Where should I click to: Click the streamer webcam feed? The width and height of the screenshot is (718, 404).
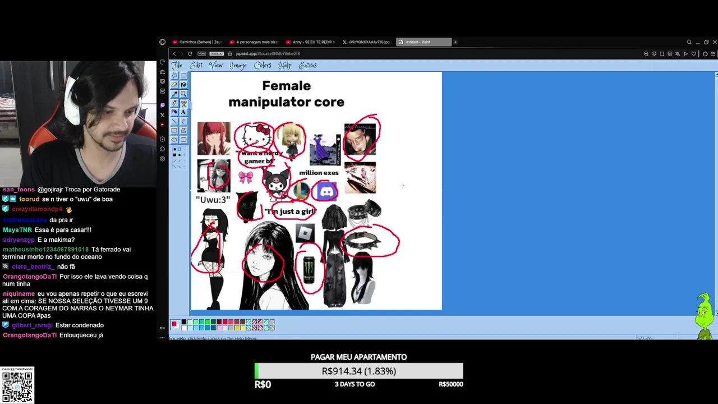pyautogui.click(x=78, y=123)
